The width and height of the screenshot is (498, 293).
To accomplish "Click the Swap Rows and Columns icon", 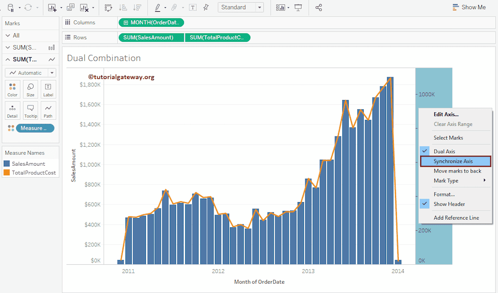I will pos(108,7).
